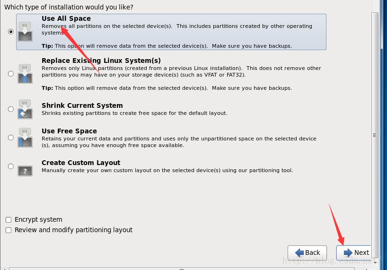Click the Replace Existing Linux System icon
The image size is (387, 270).
[25, 74]
